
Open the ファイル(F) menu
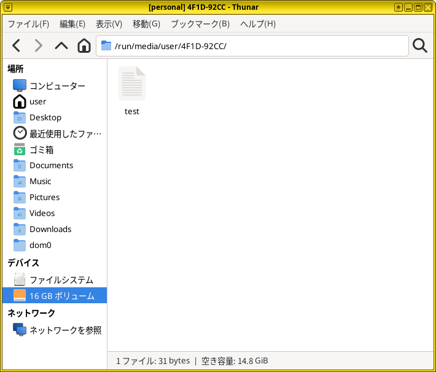point(28,24)
